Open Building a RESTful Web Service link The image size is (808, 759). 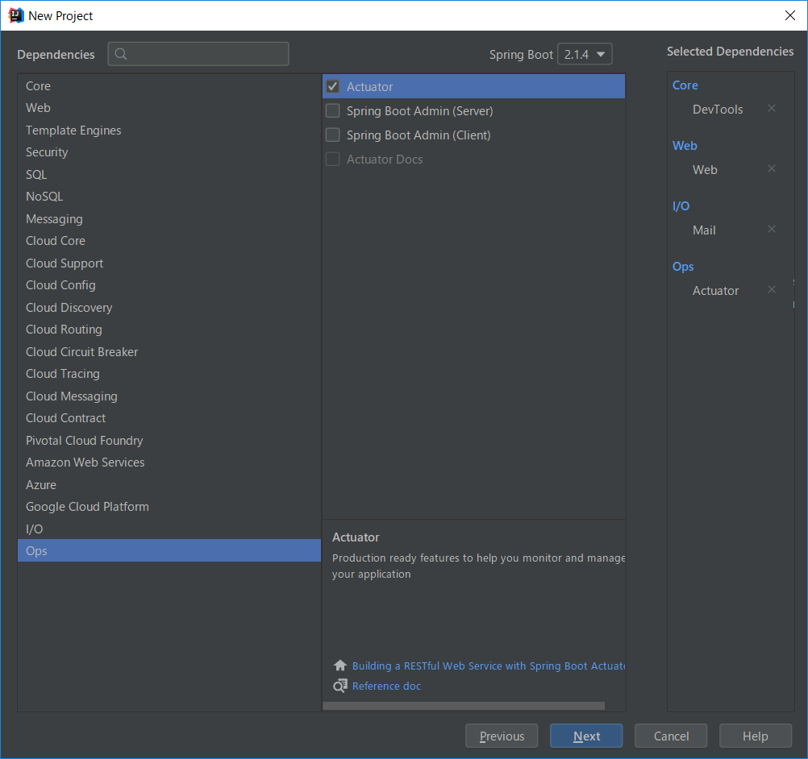pos(489,666)
